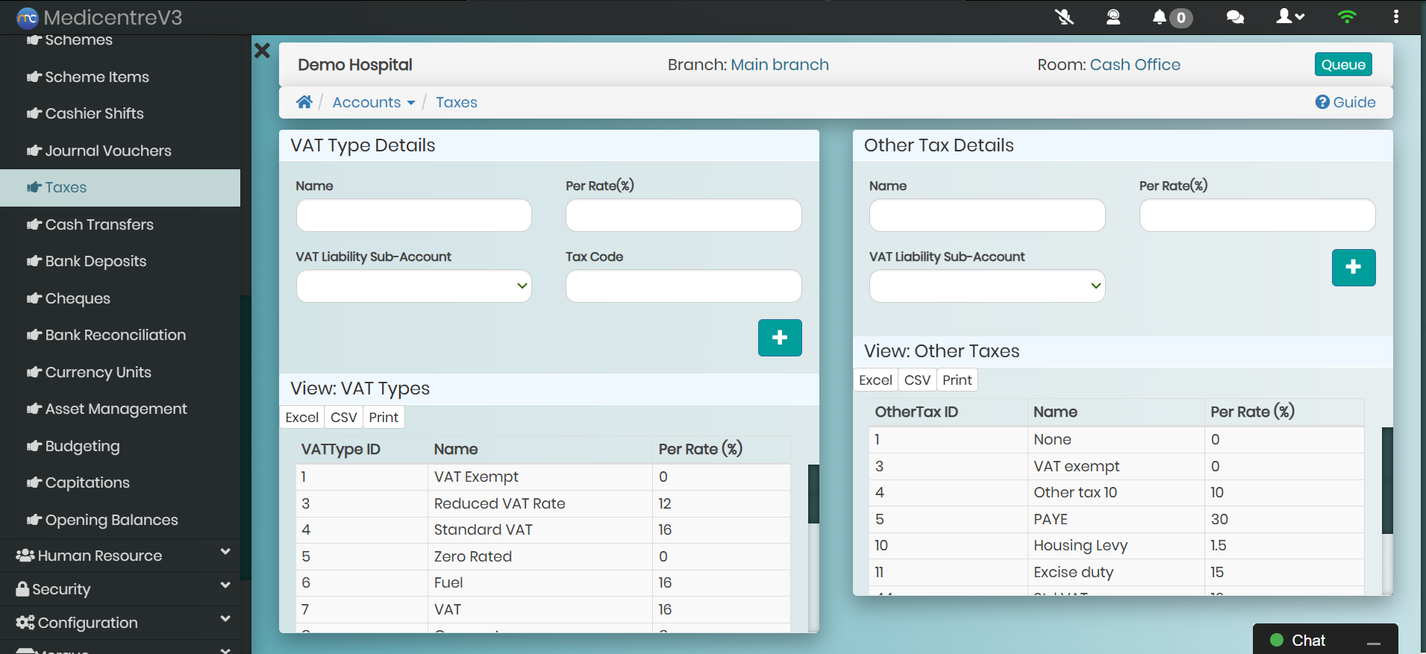Image resolution: width=1426 pixels, height=654 pixels.
Task: Click the Queue button
Action: [x=1342, y=65]
